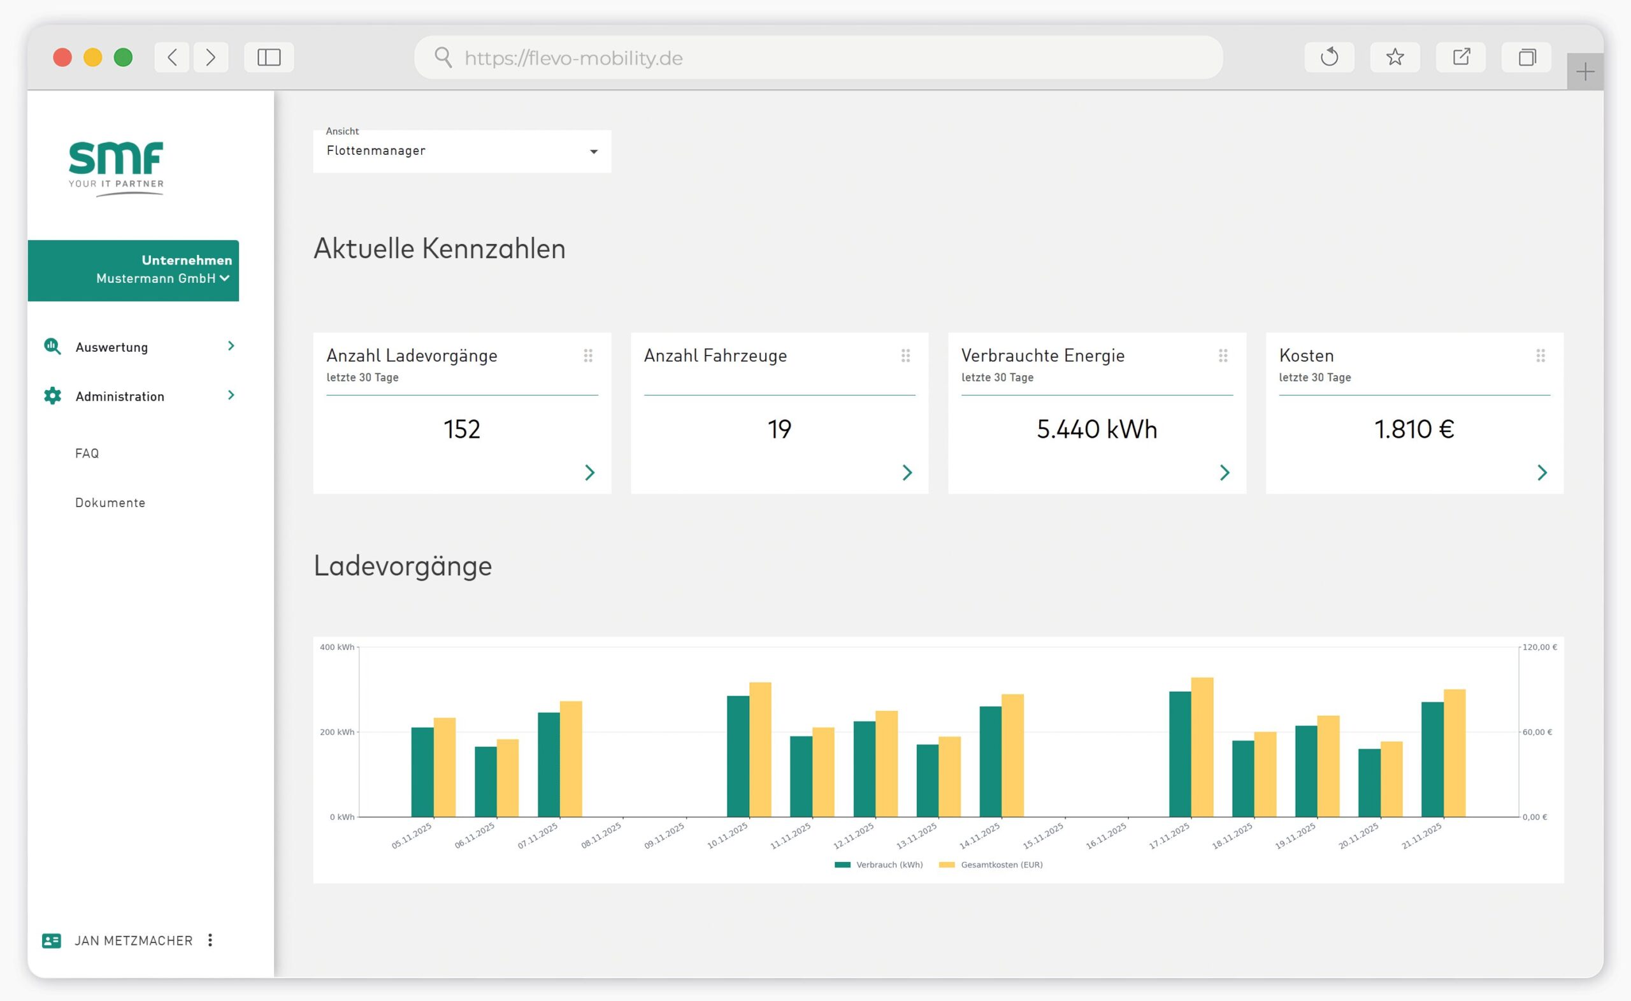This screenshot has width=1631, height=1001.
Task: Grab the drag handle on the Anzahl Ladevorgänge card
Action: click(x=589, y=356)
